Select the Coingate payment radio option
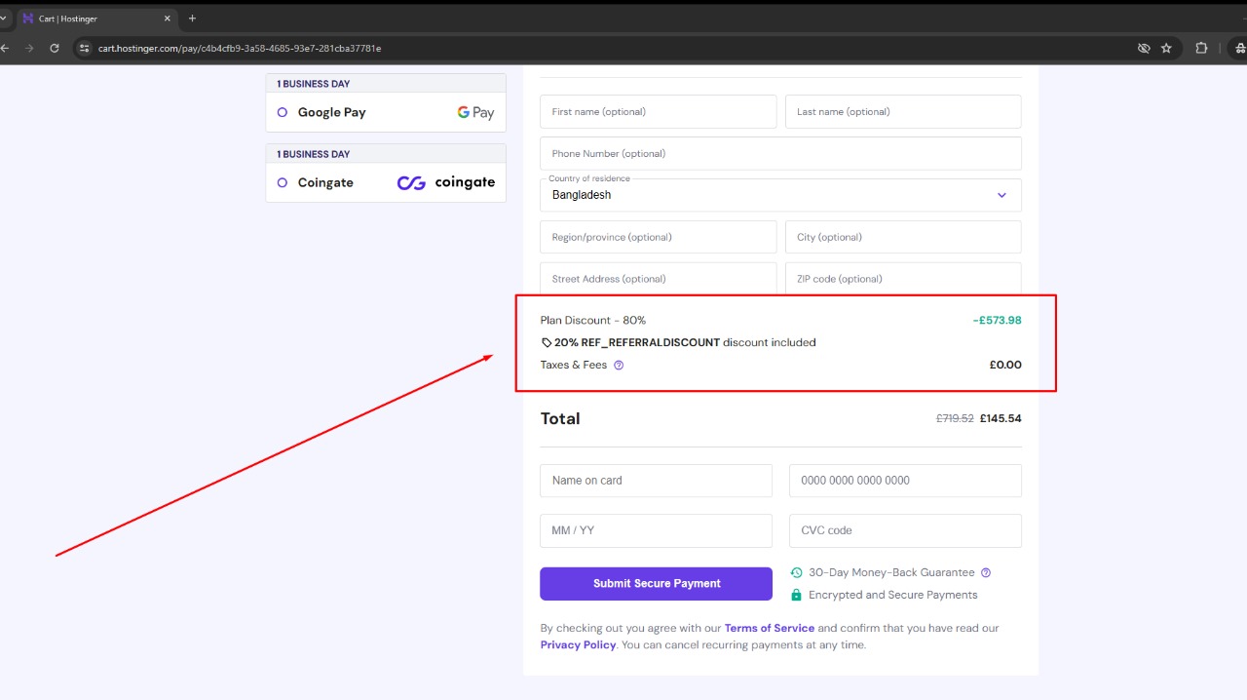 283,182
